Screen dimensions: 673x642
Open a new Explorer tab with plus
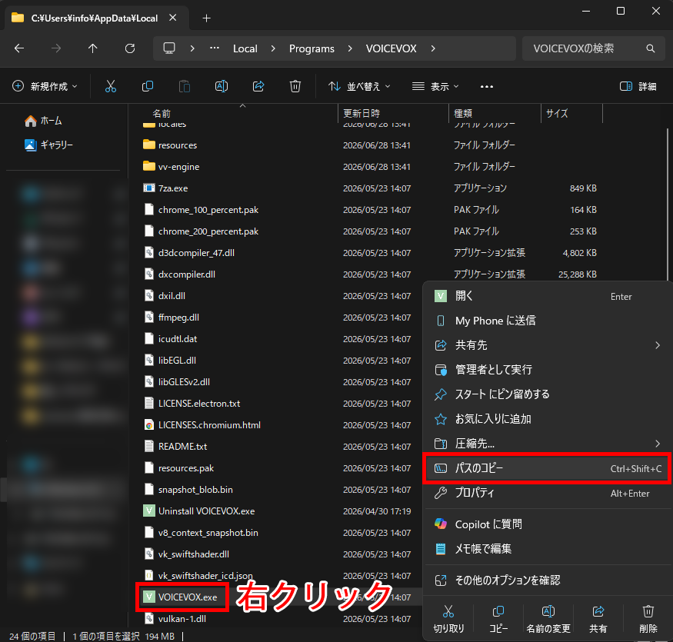tap(206, 18)
